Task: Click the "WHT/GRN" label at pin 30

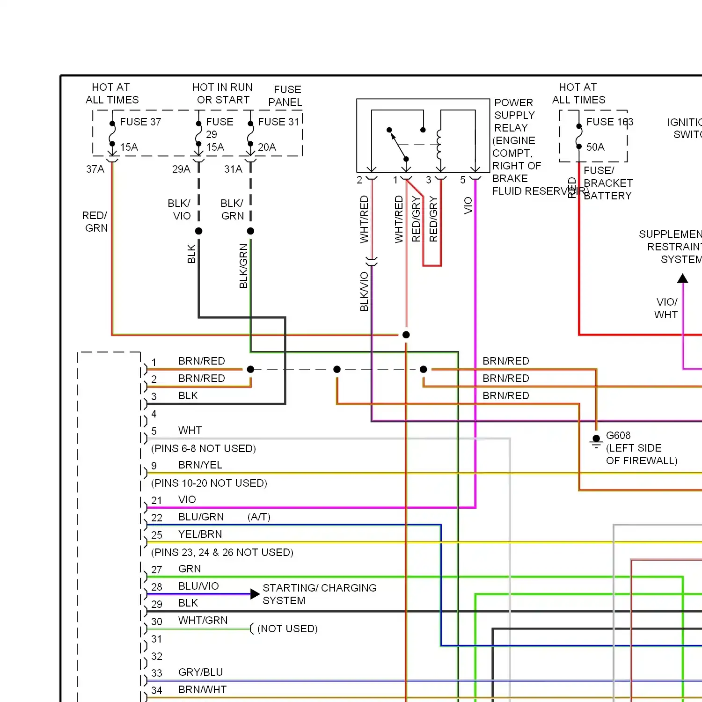Action: (203, 621)
